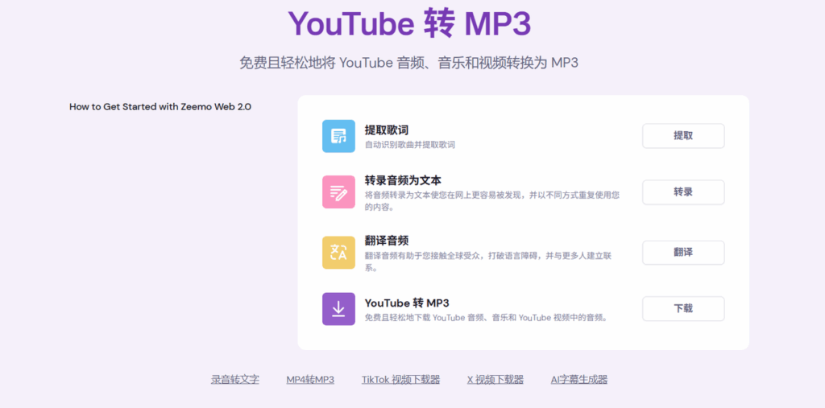825x408 pixels.
Task: Click the large YouTube 转 MP3 page title
Action: pos(409,23)
